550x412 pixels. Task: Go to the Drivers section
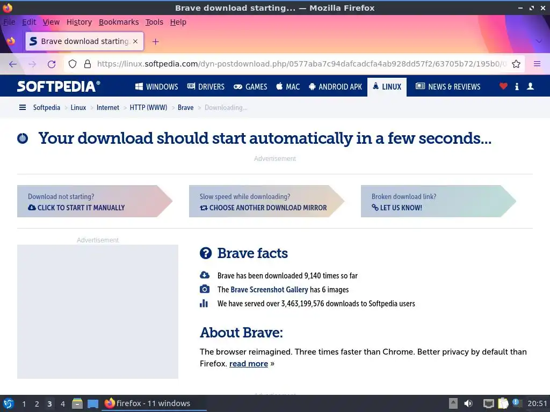coord(206,86)
